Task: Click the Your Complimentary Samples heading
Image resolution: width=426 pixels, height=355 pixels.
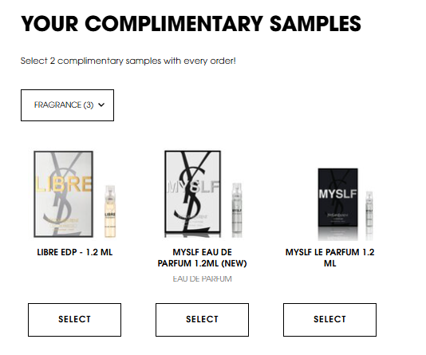Action: pyautogui.click(x=191, y=24)
